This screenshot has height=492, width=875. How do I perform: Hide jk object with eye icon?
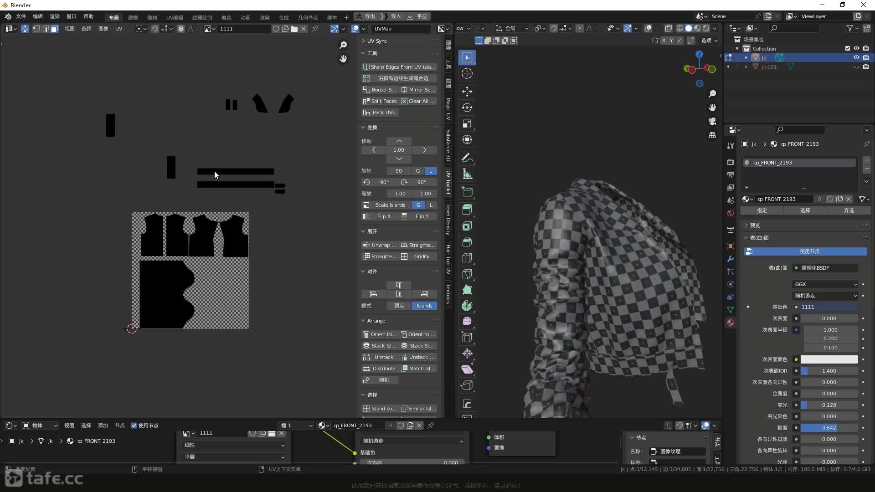click(x=856, y=57)
